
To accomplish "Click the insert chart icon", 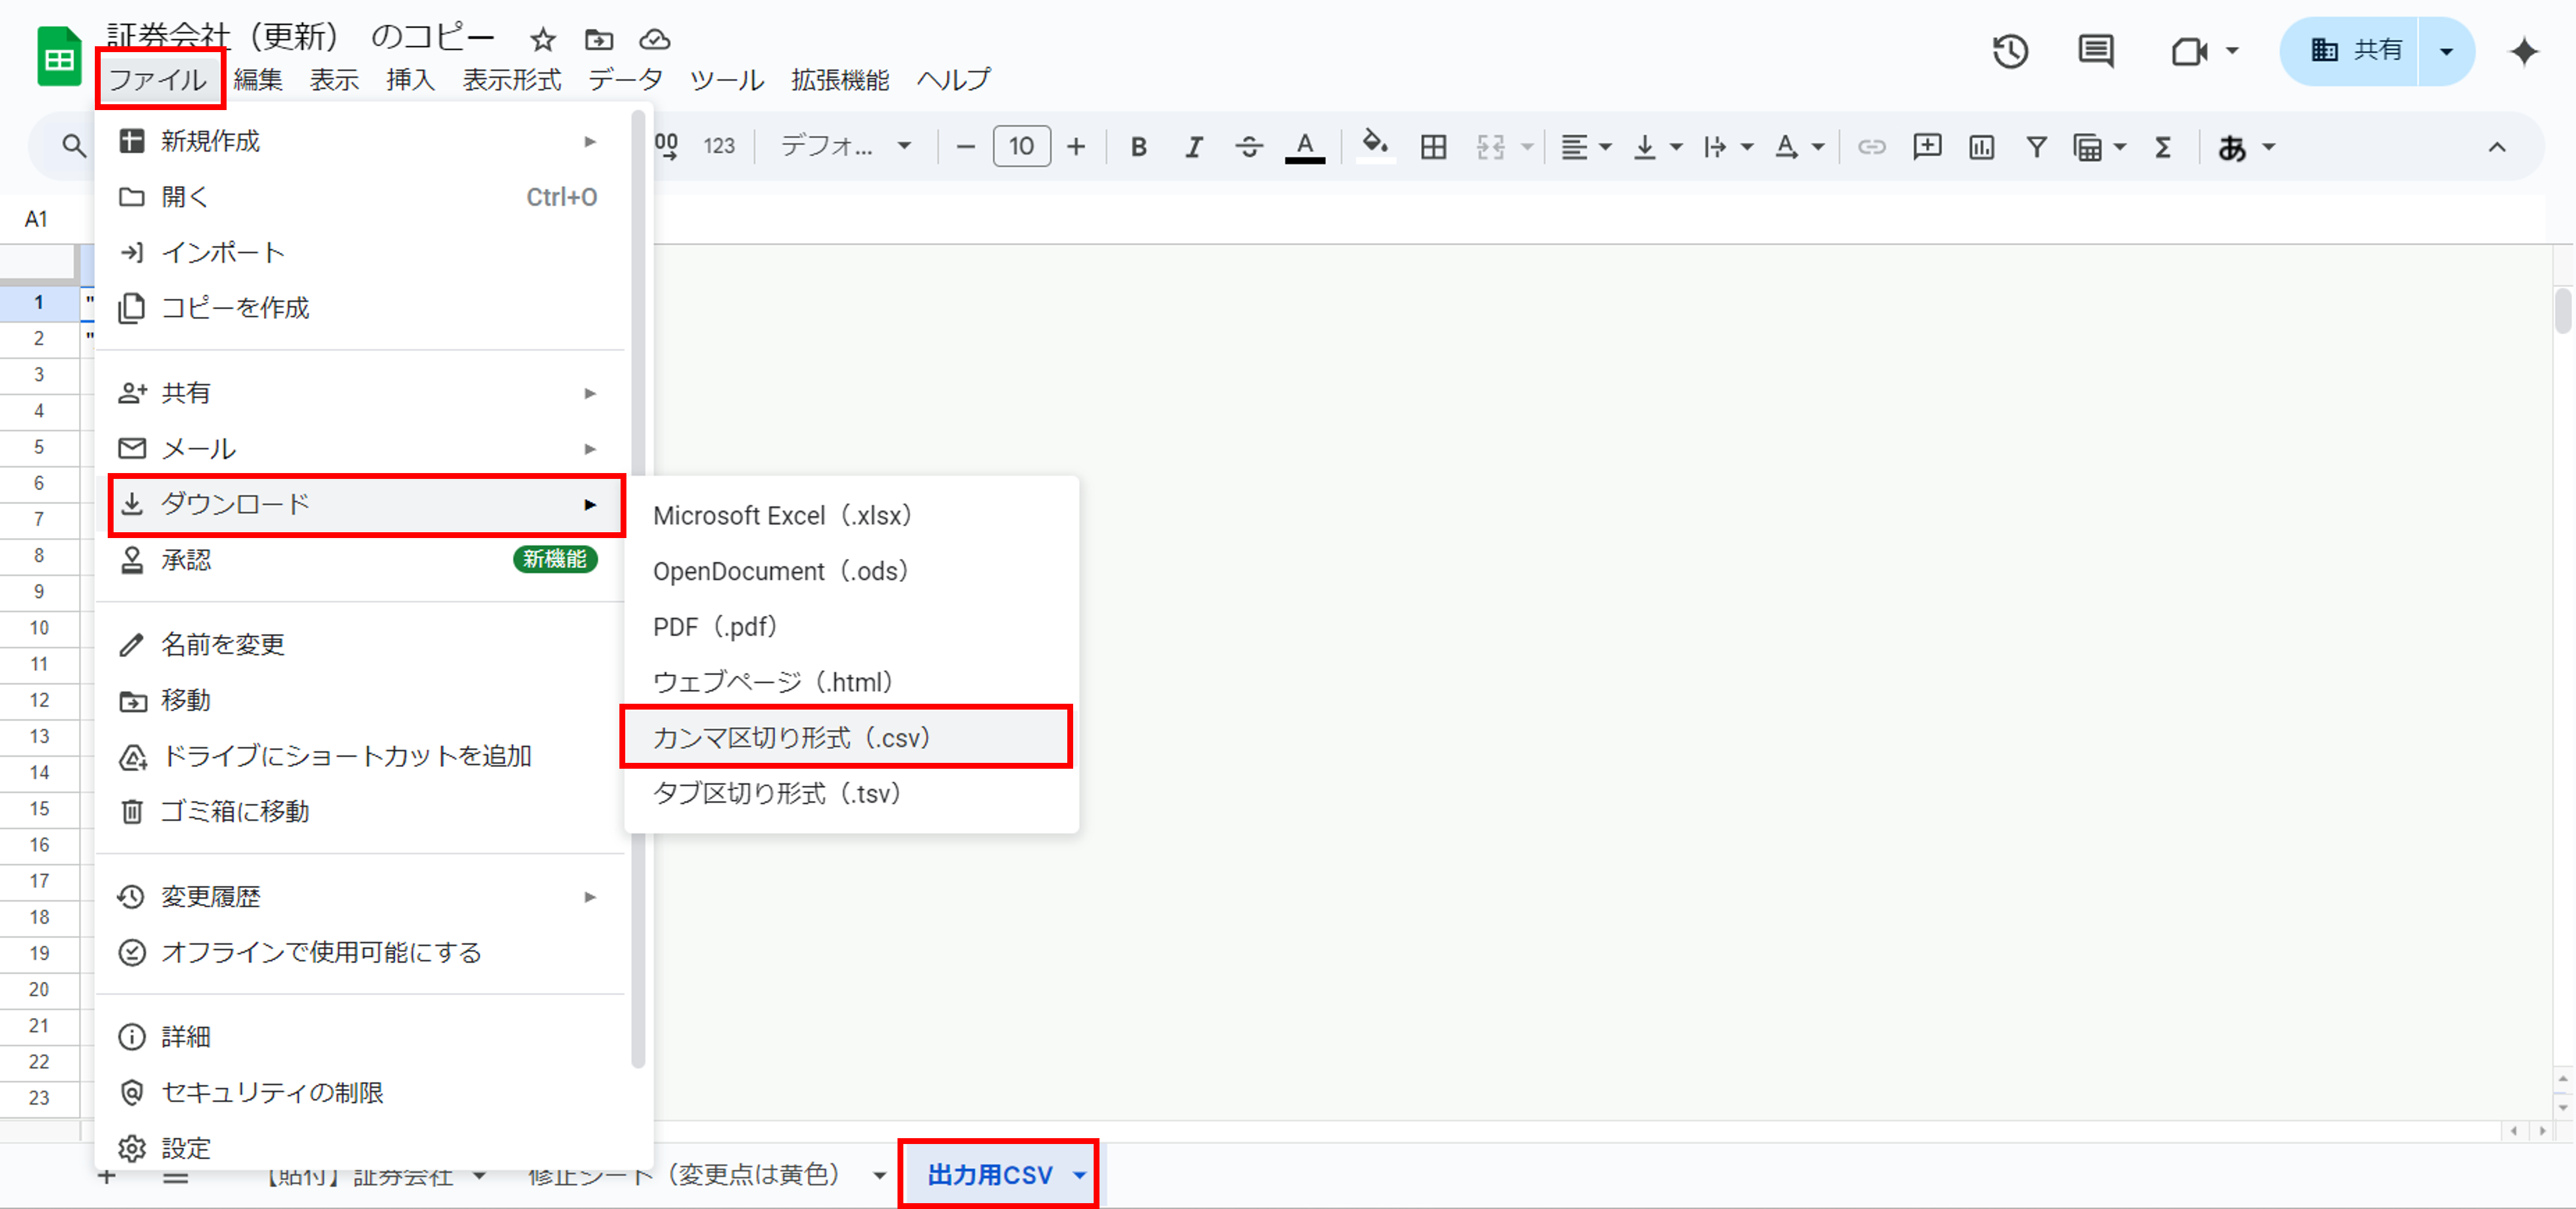I will 1981,148.
